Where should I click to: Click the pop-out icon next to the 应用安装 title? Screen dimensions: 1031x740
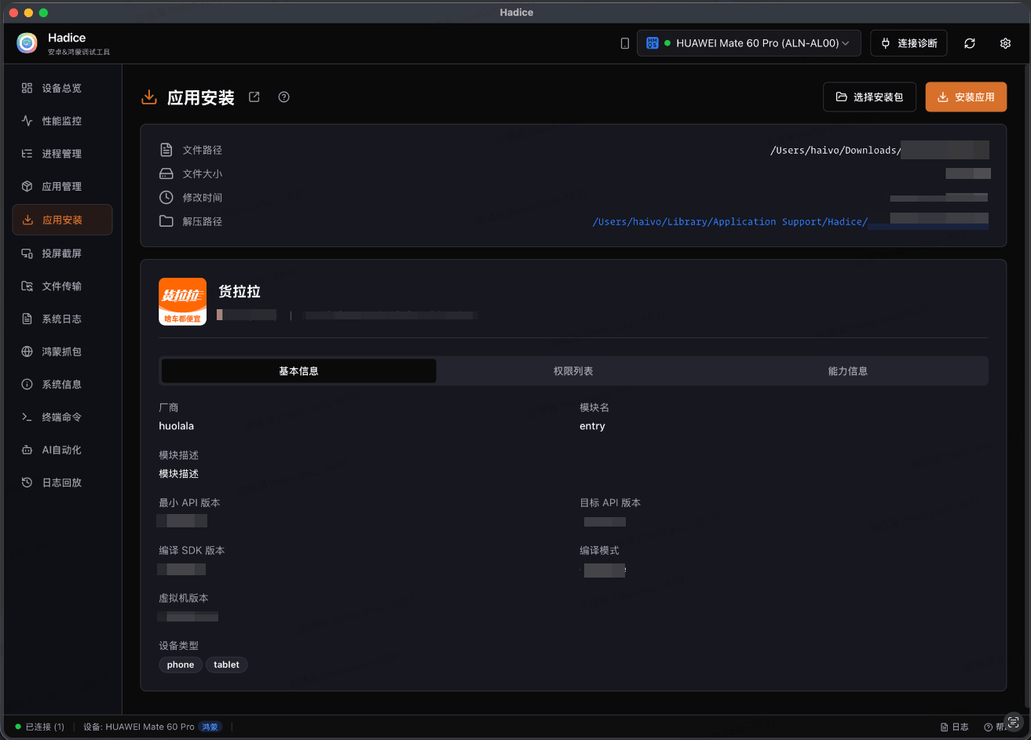tap(254, 97)
